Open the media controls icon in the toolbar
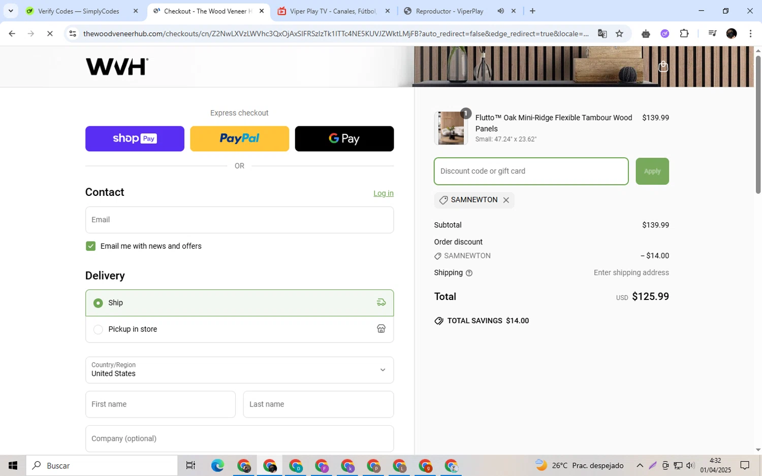The image size is (762, 476). coord(712,33)
